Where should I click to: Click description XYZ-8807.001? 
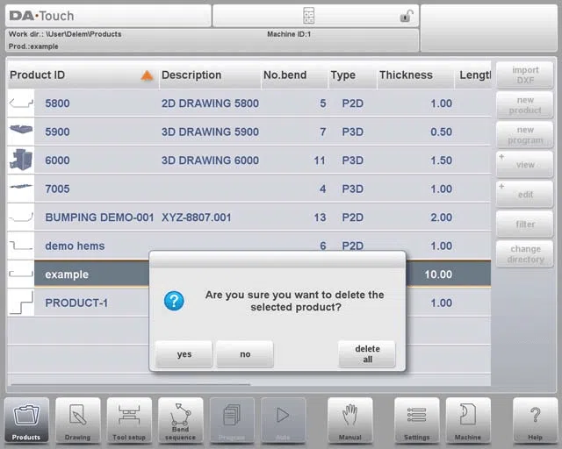[197, 217]
